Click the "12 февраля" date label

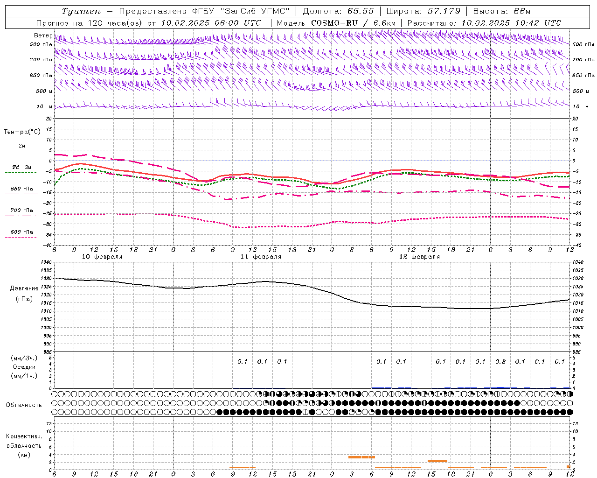tap(419, 256)
